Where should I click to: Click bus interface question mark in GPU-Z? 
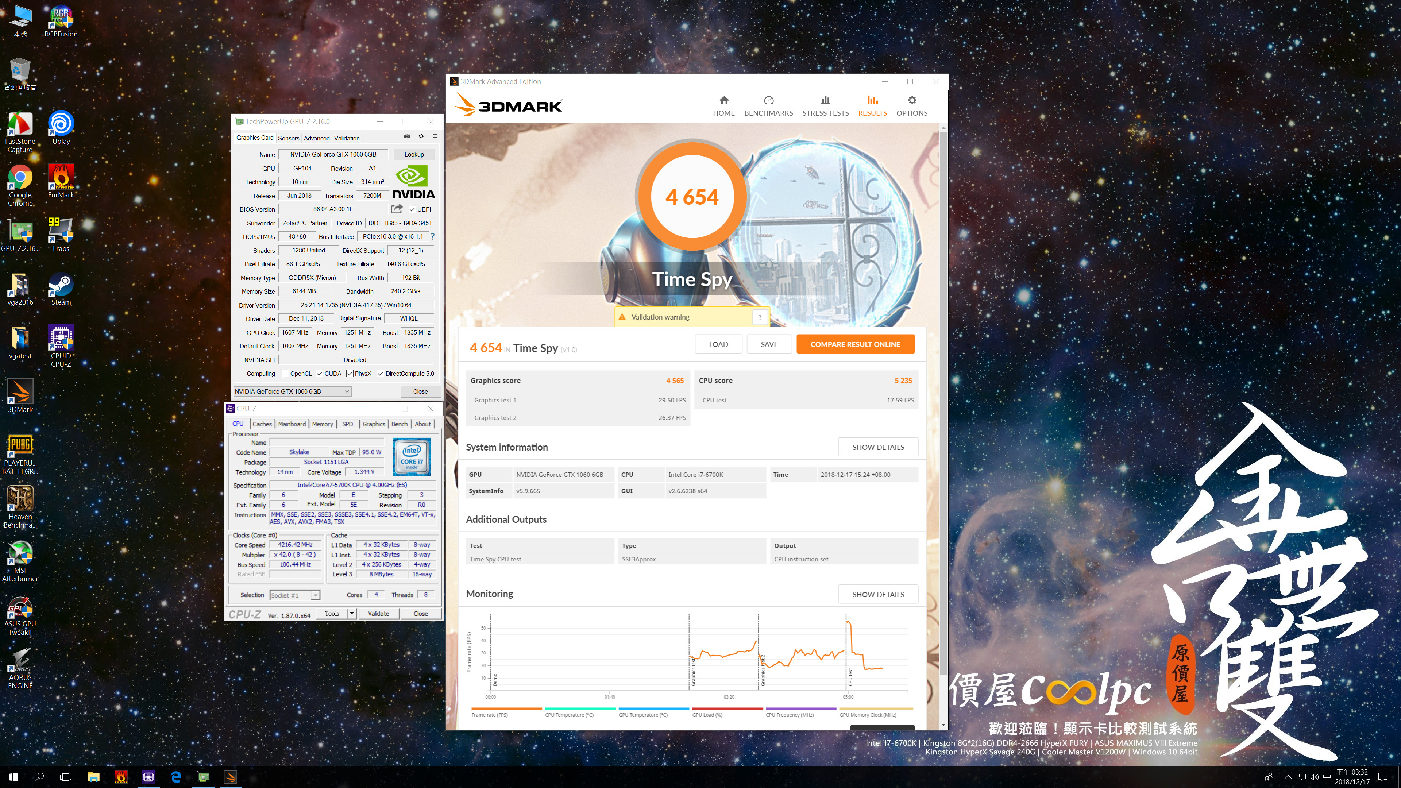click(432, 236)
